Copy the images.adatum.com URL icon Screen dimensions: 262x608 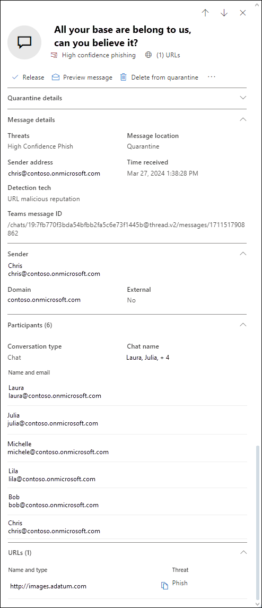[x=164, y=586]
